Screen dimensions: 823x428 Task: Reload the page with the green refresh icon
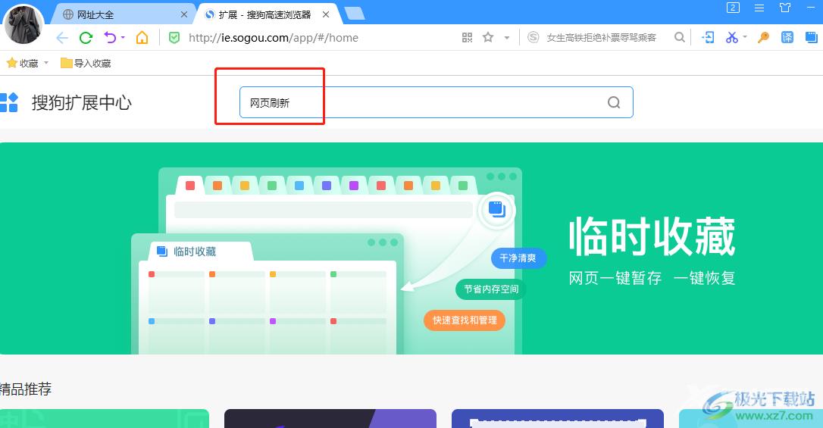86,38
